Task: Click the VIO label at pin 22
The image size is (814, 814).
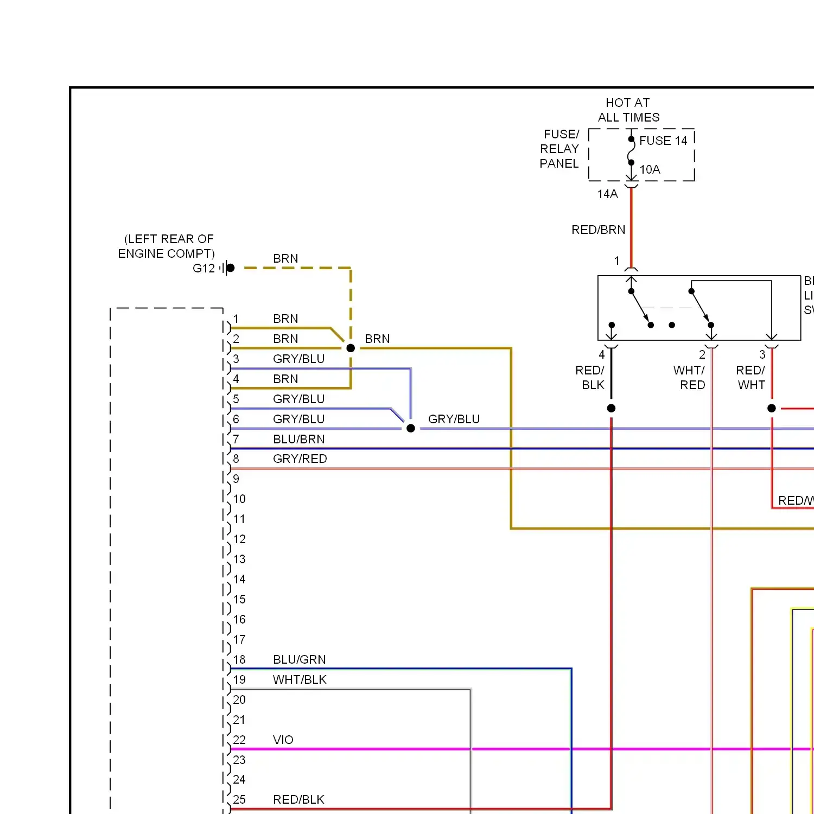Action: click(283, 740)
